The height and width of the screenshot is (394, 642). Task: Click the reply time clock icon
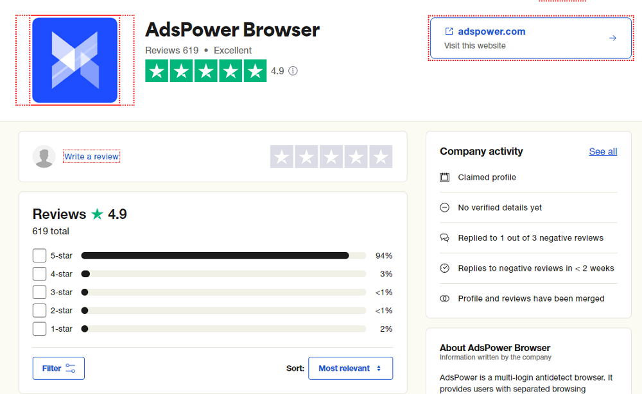point(444,268)
